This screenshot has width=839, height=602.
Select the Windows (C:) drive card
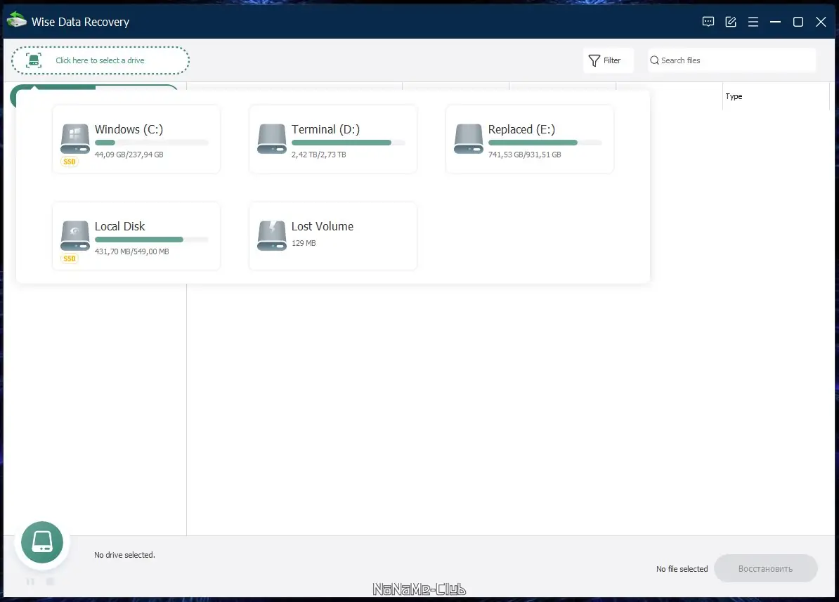pos(136,139)
